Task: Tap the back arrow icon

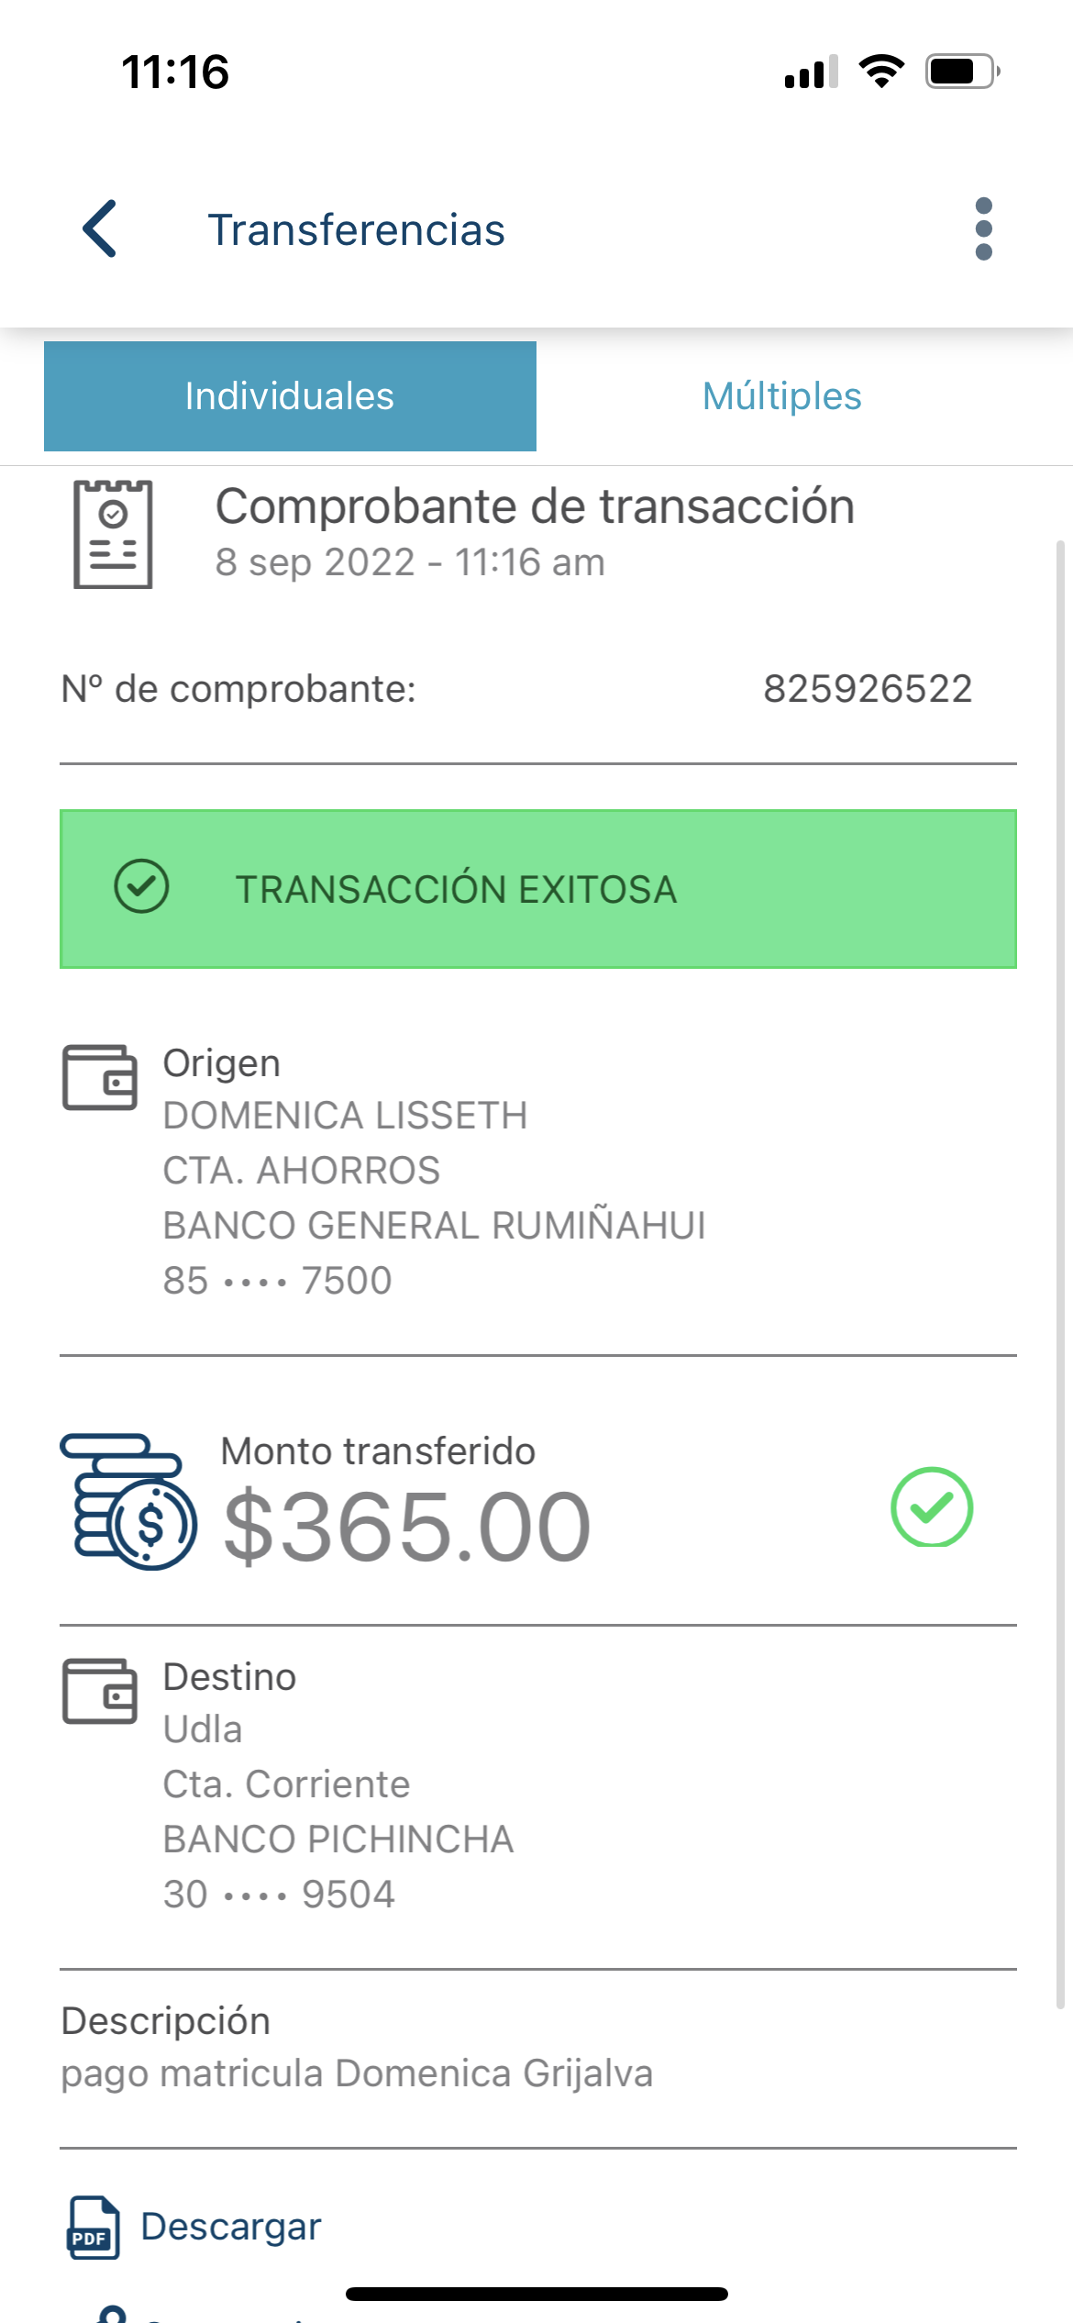Action: [x=100, y=228]
